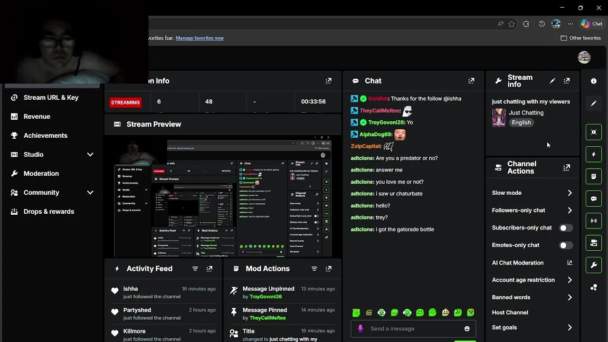608x342 pixels.
Task: Pop out the Activity Feed panel
Action: (x=209, y=269)
